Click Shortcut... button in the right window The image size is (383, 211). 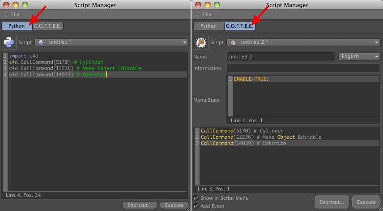click(332, 202)
